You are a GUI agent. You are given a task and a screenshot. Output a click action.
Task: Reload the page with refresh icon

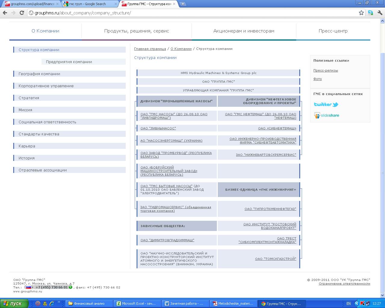coord(22,13)
